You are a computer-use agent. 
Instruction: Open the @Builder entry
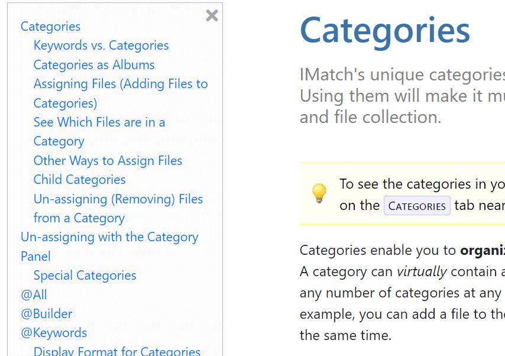(46, 313)
